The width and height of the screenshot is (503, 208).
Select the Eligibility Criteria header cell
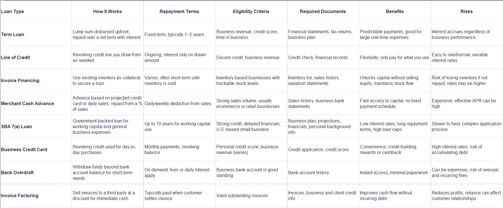251,12
